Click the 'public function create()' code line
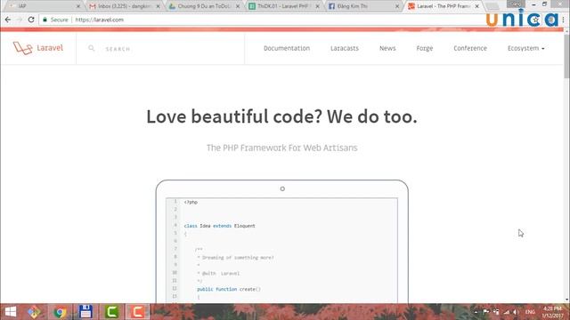 pyautogui.click(x=229, y=289)
